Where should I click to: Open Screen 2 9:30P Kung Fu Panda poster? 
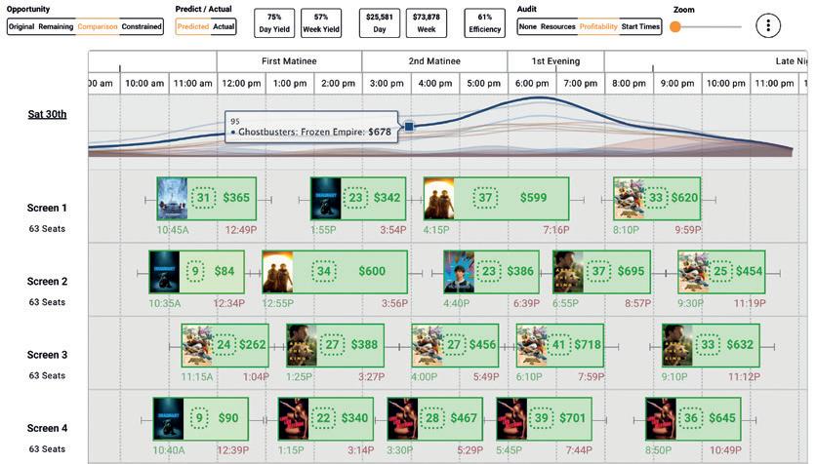click(693, 272)
